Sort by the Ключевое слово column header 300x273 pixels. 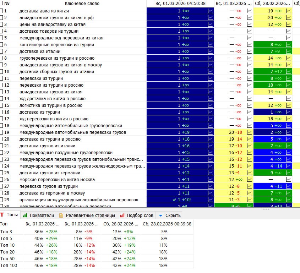[82, 4]
